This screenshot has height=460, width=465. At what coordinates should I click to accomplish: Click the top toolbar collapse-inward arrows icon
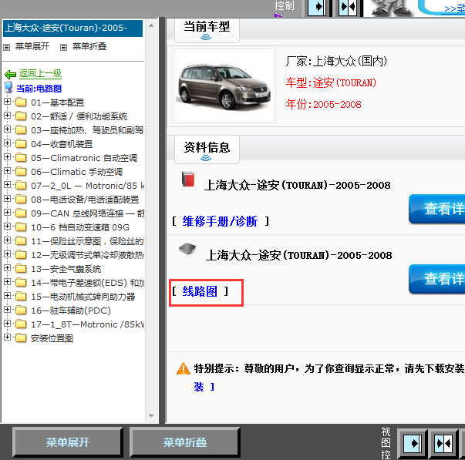348,7
